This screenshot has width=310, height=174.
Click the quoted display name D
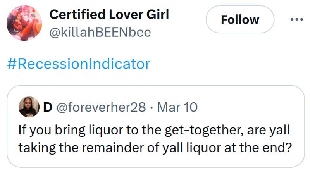[48, 107]
